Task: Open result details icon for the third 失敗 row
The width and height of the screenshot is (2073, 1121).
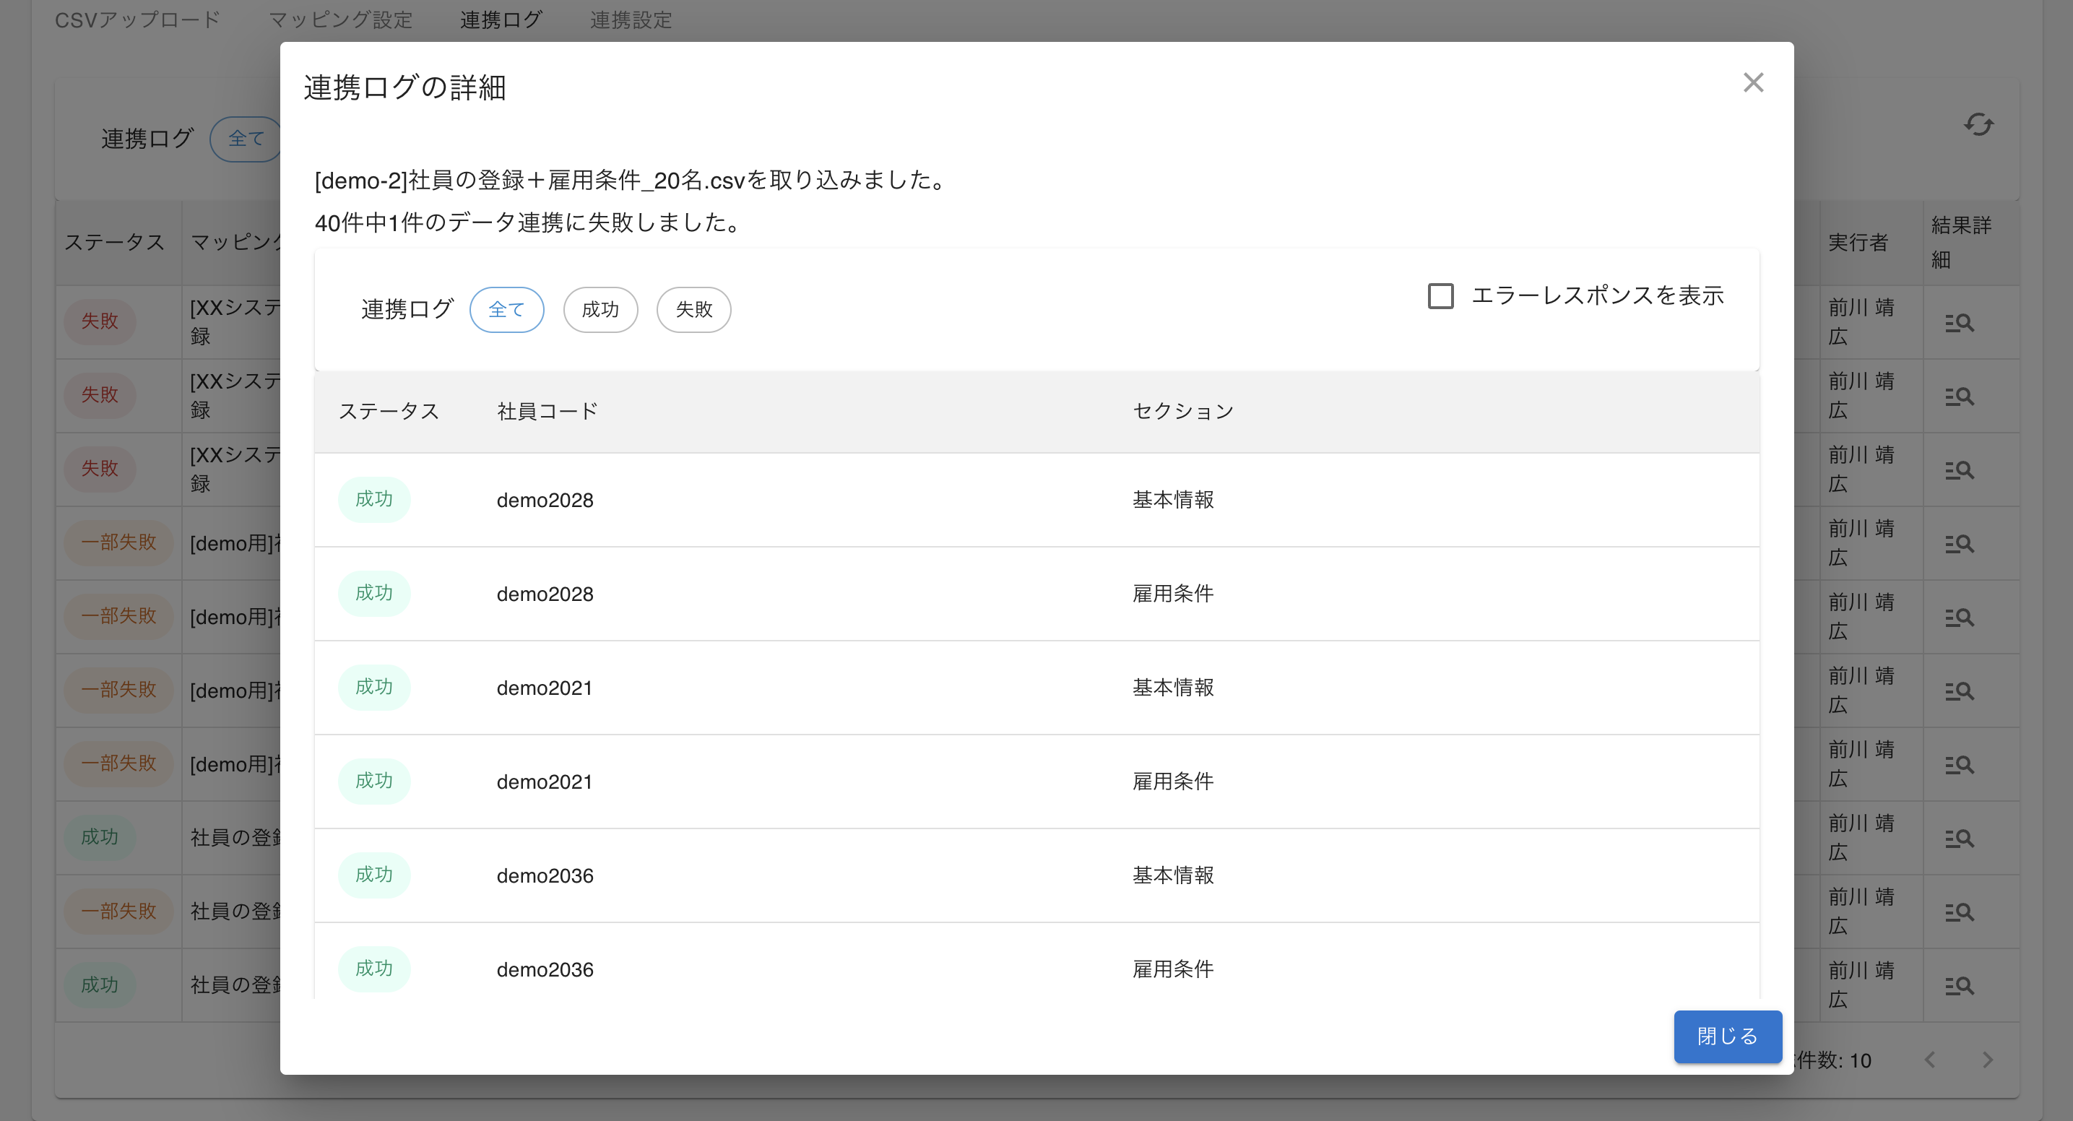Action: coord(1960,469)
